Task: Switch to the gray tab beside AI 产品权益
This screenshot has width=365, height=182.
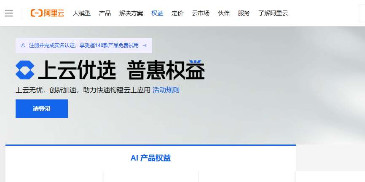Action: click(330, 158)
